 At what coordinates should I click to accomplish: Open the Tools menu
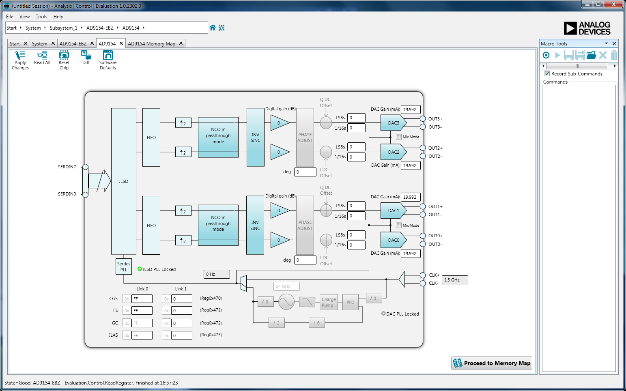pos(41,17)
